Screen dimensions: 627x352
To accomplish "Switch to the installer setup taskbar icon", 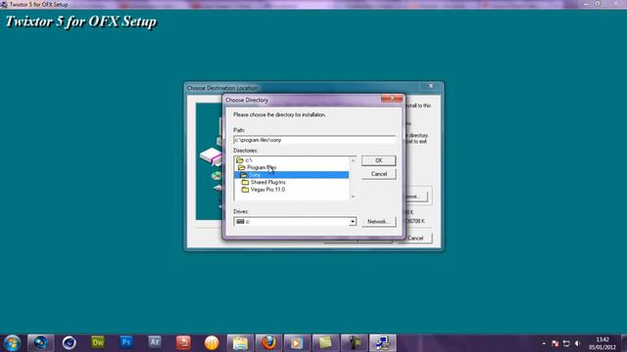I will [x=383, y=343].
